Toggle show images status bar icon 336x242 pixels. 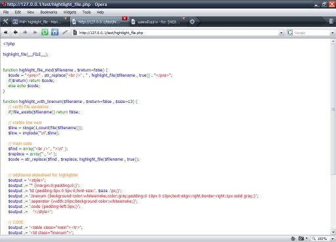point(301,239)
